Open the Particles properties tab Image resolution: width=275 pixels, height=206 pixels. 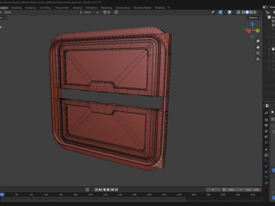[266, 161]
